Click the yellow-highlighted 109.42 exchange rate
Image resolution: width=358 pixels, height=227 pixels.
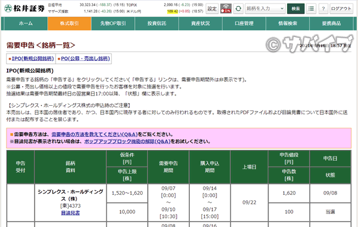172,11
